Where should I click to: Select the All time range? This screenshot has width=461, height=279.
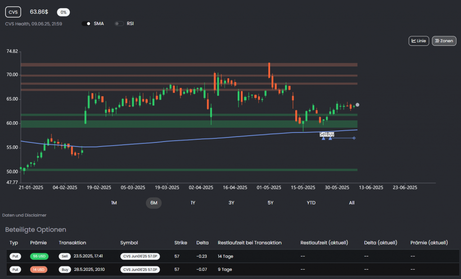click(352, 203)
